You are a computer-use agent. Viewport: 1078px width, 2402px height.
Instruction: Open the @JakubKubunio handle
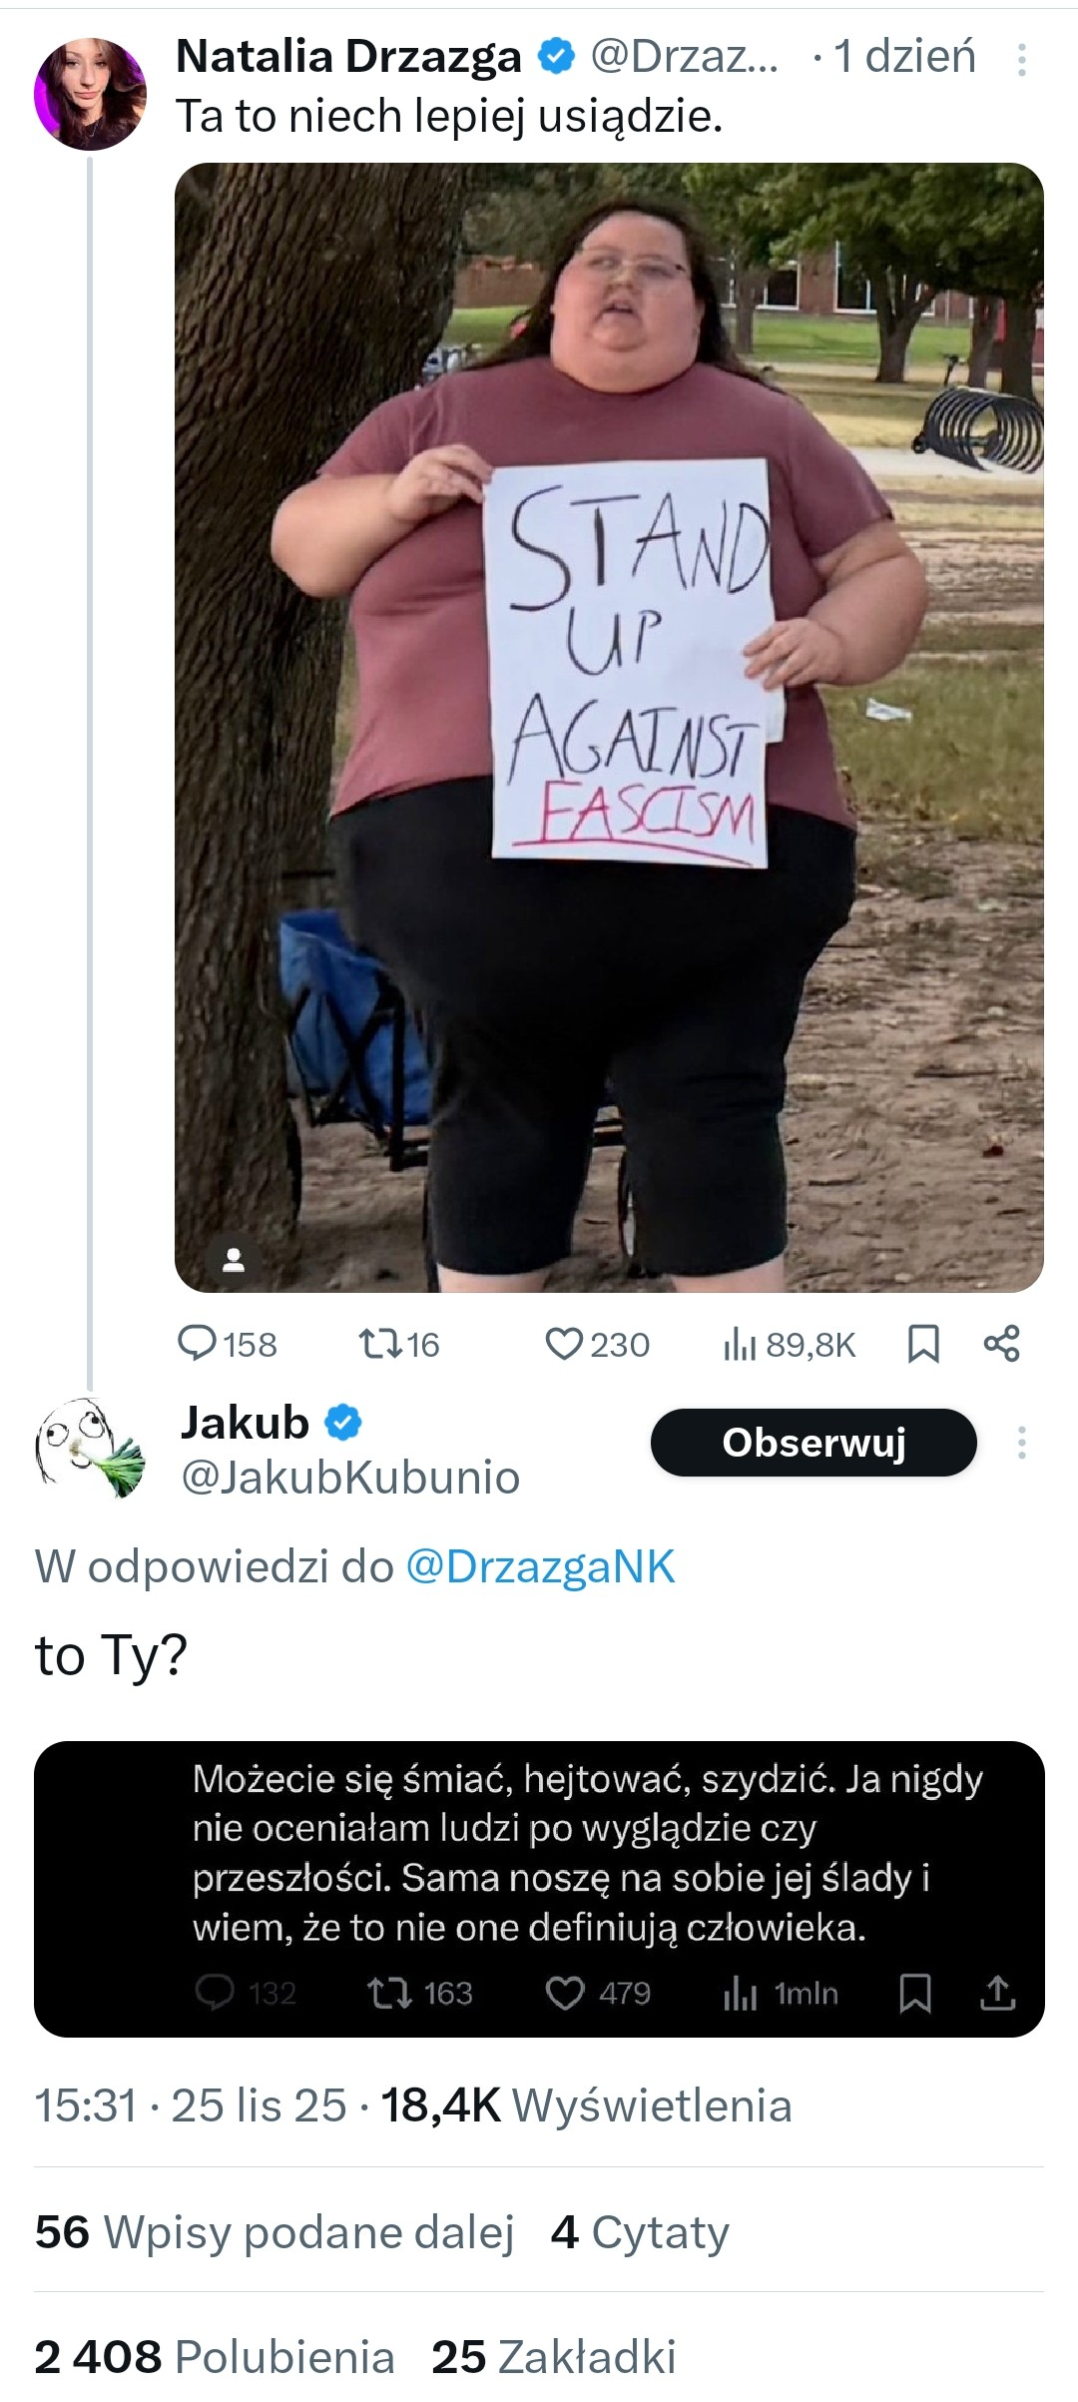coord(350,1478)
